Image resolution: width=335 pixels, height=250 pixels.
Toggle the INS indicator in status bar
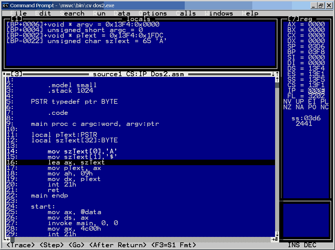click(x=294, y=245)
